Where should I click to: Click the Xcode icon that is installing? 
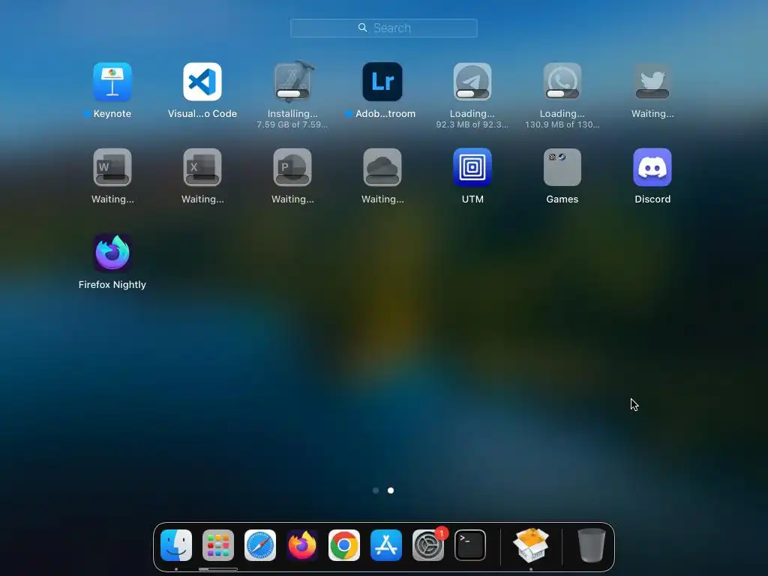292,82
